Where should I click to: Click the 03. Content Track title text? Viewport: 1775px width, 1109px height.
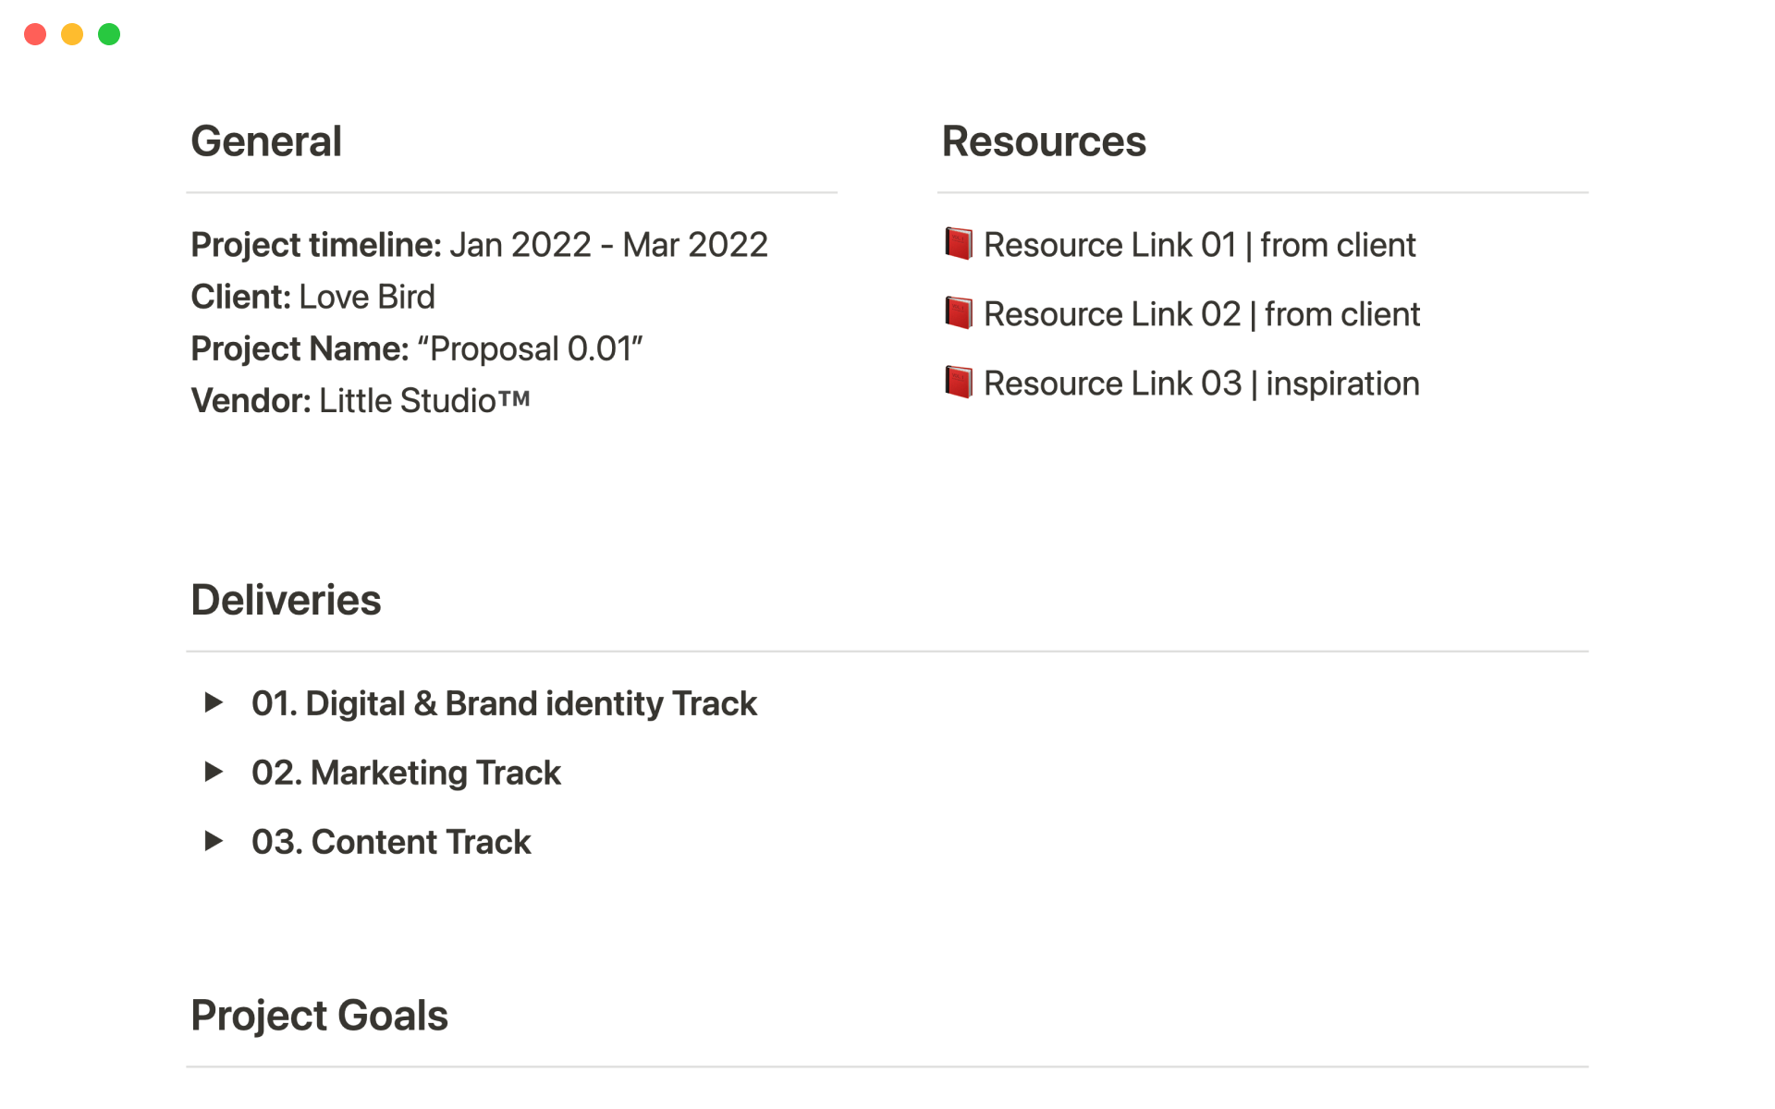391,842
